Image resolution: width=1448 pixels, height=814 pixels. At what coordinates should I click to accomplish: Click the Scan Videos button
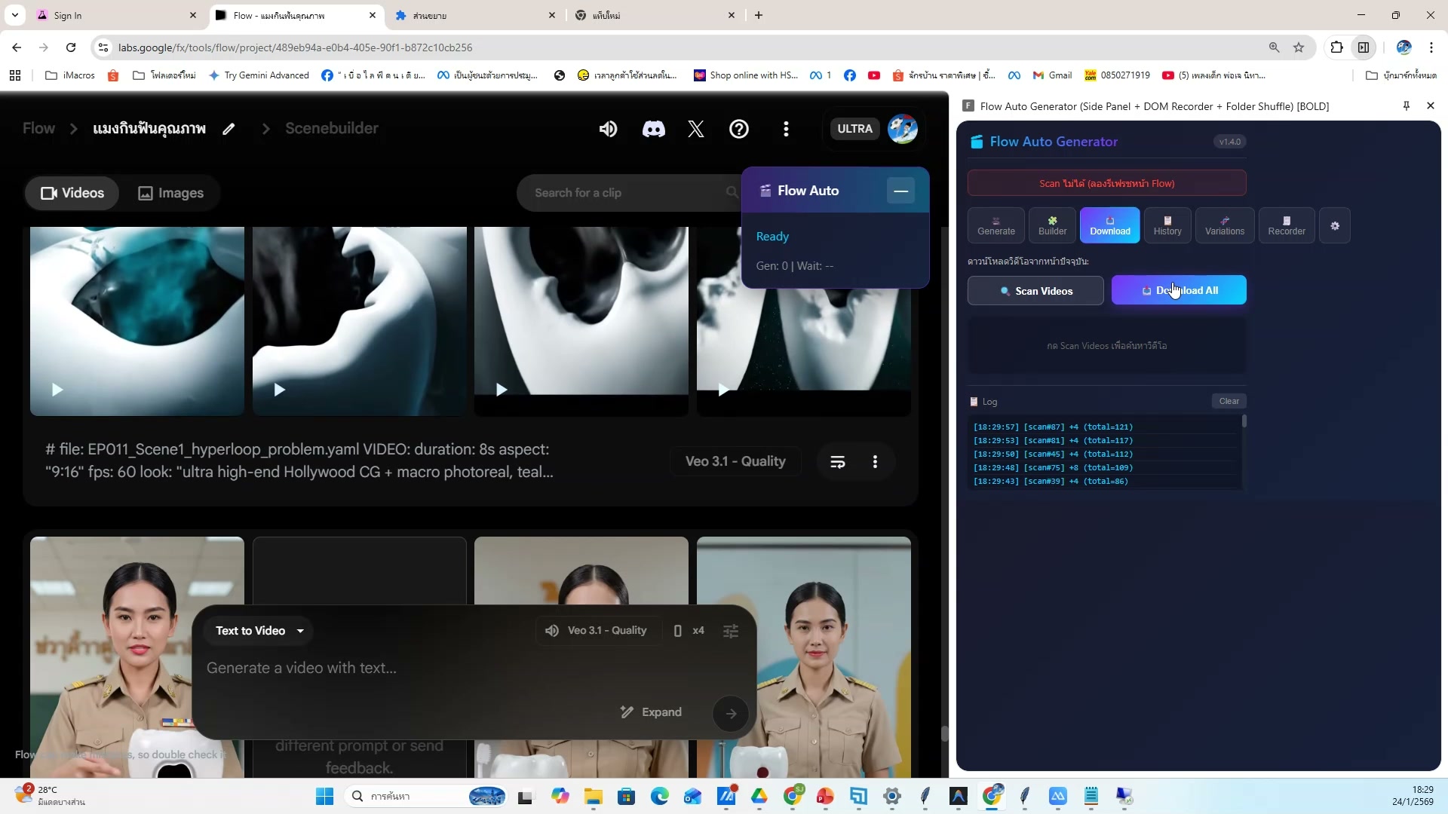click(1035, 290)
